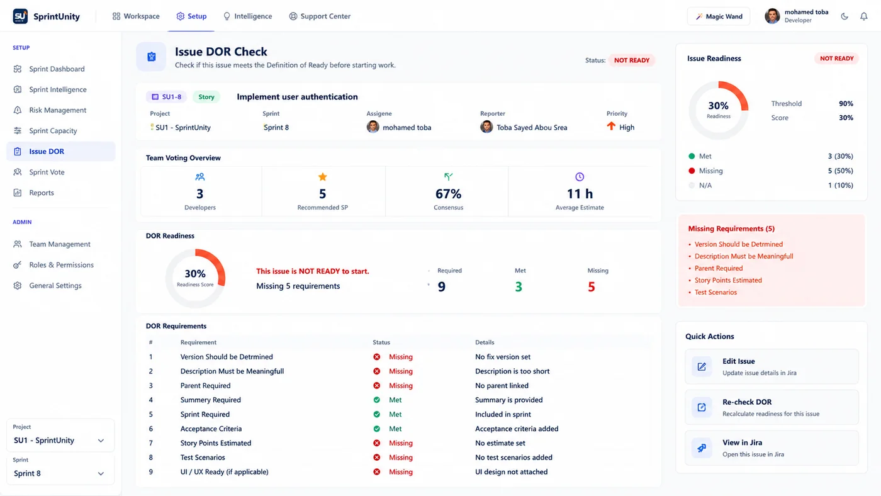This screenshot has height=496, width=881.
Task: Click the General Settings gear icon
Action: 18,286
